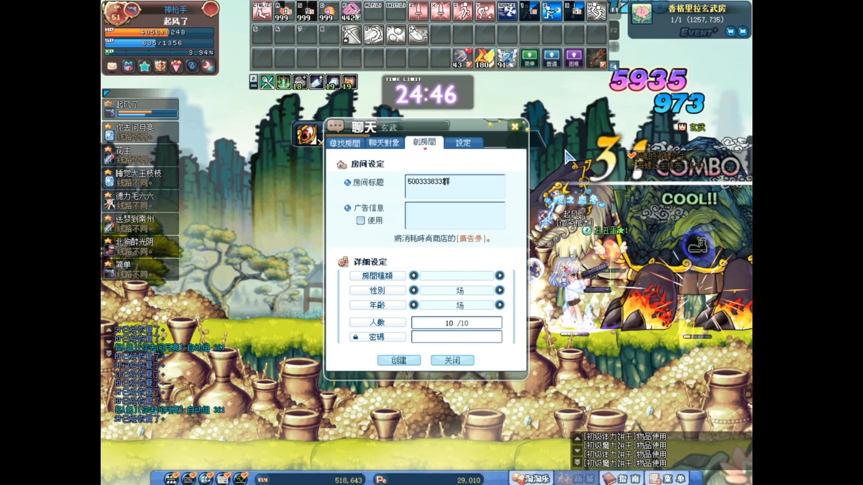Click the 密碼 password input field
This screenshot has height=485, width=863.
coord(456,337)
